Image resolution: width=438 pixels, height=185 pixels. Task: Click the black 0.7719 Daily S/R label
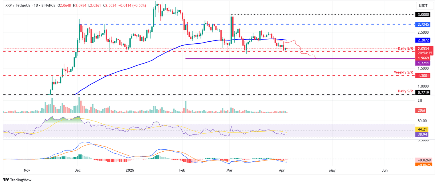point(423,92)
